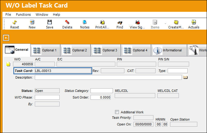
Task: Click the By input field
Action: pos(47,104)
